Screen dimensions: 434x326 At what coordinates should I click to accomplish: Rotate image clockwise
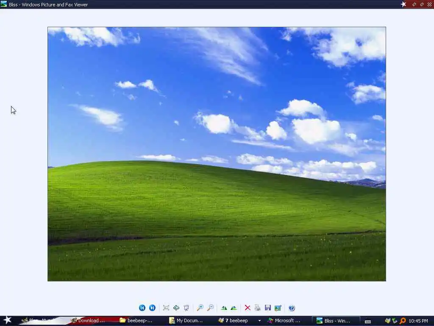224,308
